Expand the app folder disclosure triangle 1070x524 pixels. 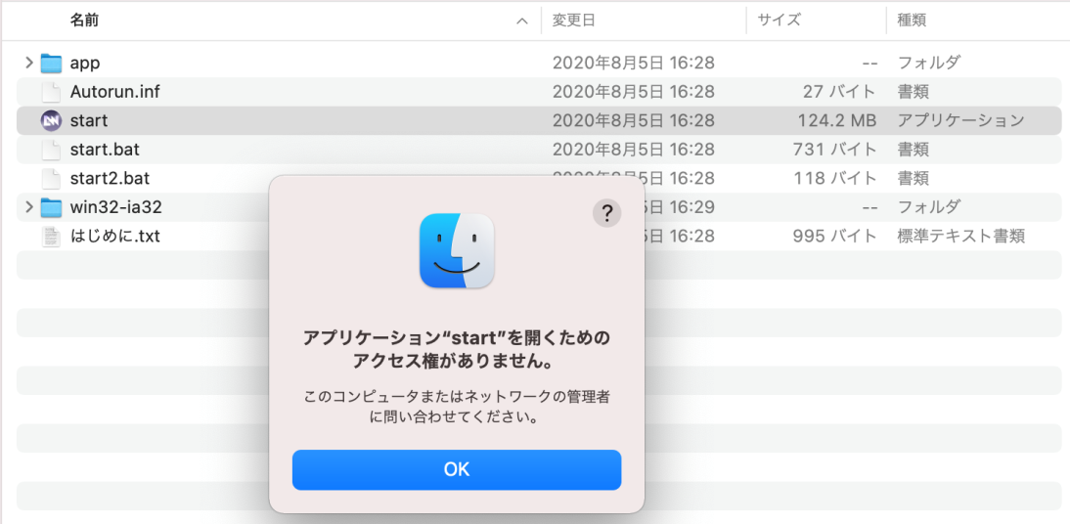pos(28,64)
